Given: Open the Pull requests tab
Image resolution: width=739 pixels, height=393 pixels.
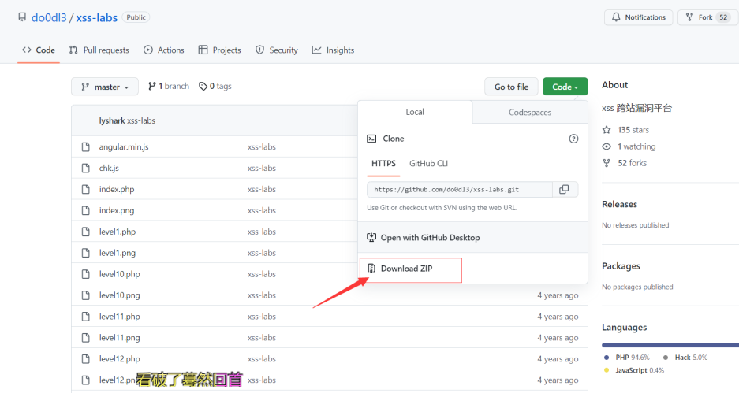Looking at the screenshot, I should pyautogui.click(x=99, y=50).
